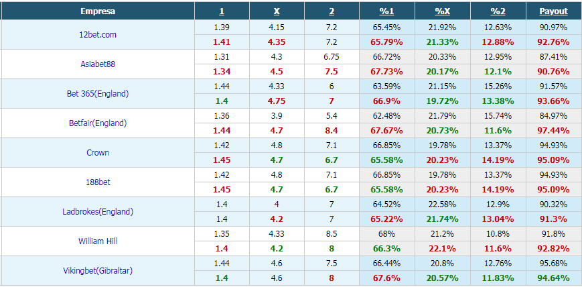Click the Payout column header
This screenshot has height=287, width=582.
[x=553, y=11]
